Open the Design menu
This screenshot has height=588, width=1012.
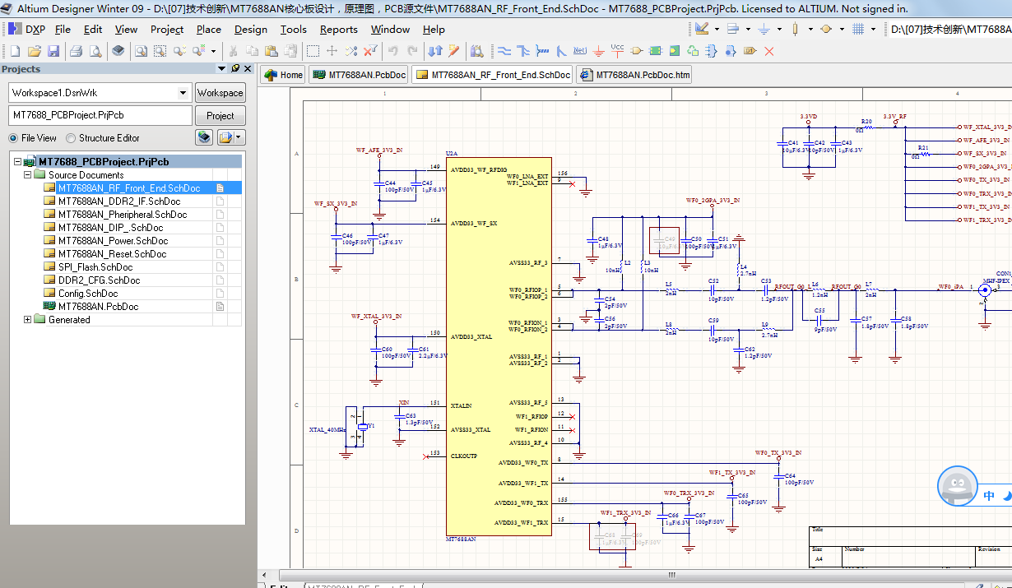pos(250,29)
